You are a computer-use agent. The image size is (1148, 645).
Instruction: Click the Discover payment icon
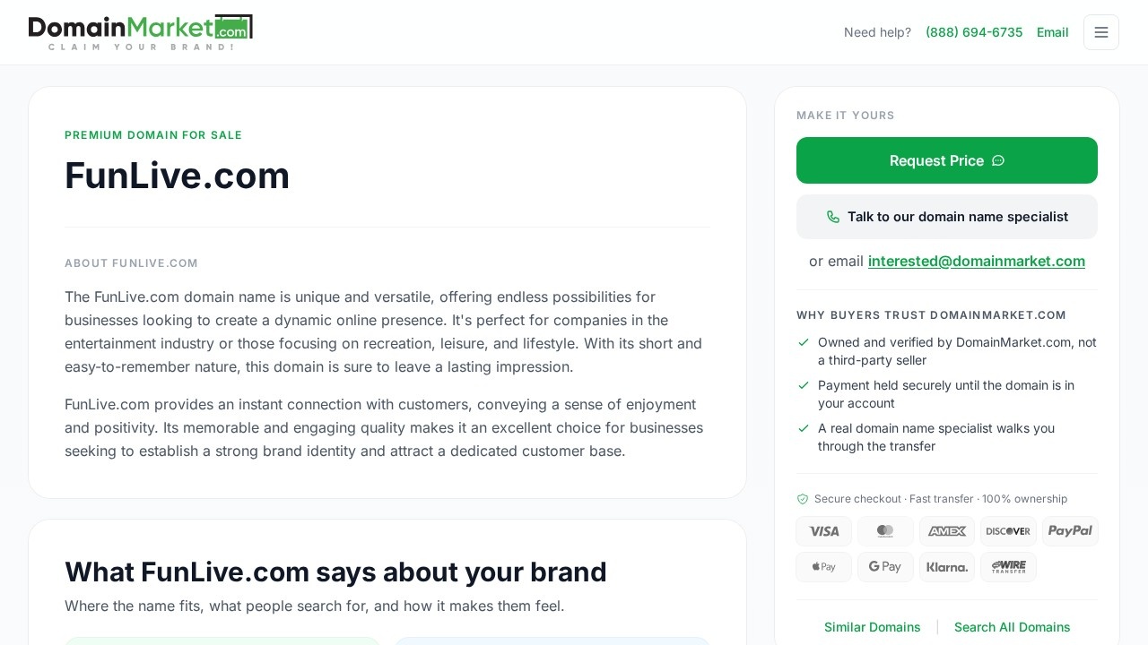tap(1008, 531)
